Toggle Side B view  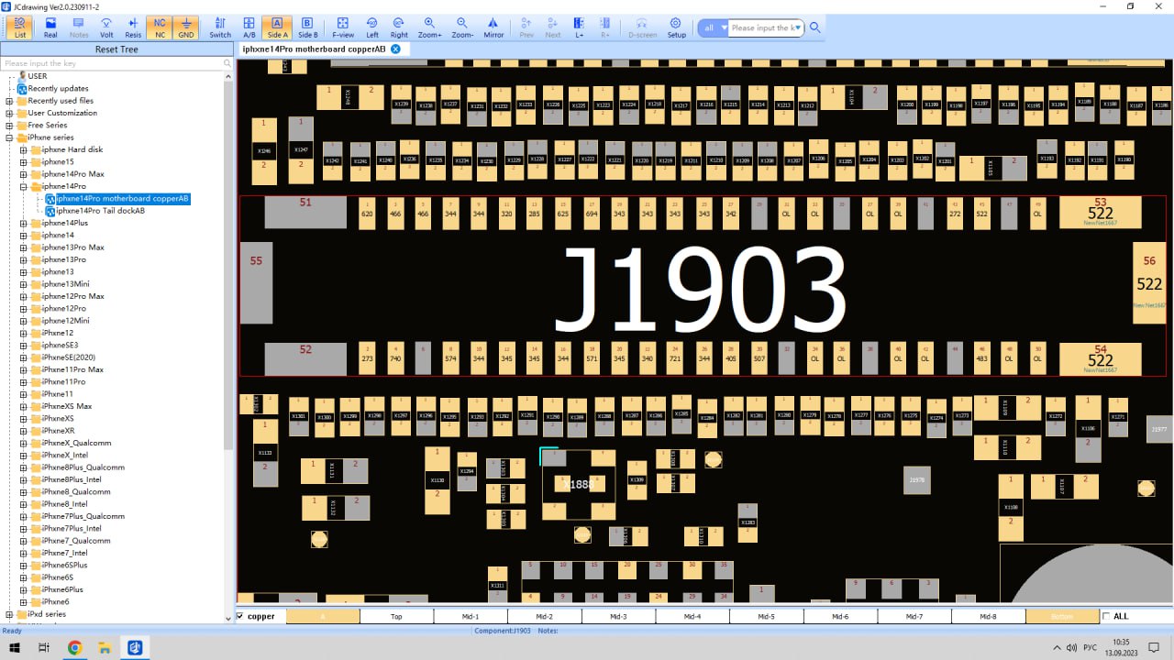(x=308, y=27)
